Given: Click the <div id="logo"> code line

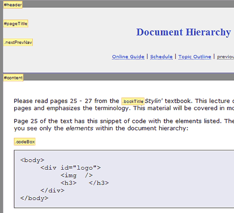Looking at the screenshot, I should [x=71, y=168].
